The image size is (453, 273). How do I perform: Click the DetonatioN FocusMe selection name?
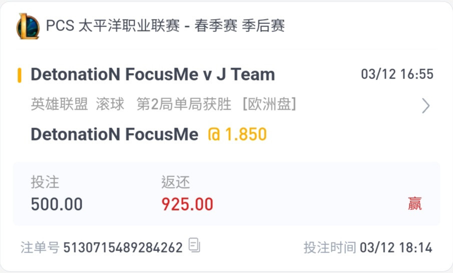tap(115, 134)
